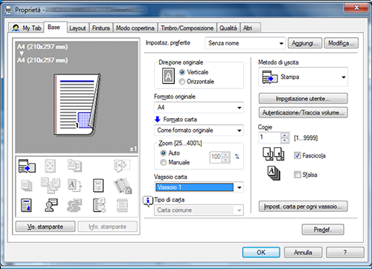Click the My Tab user face icon
This screenshot has height=269, width=372.
tap(16, 27)
